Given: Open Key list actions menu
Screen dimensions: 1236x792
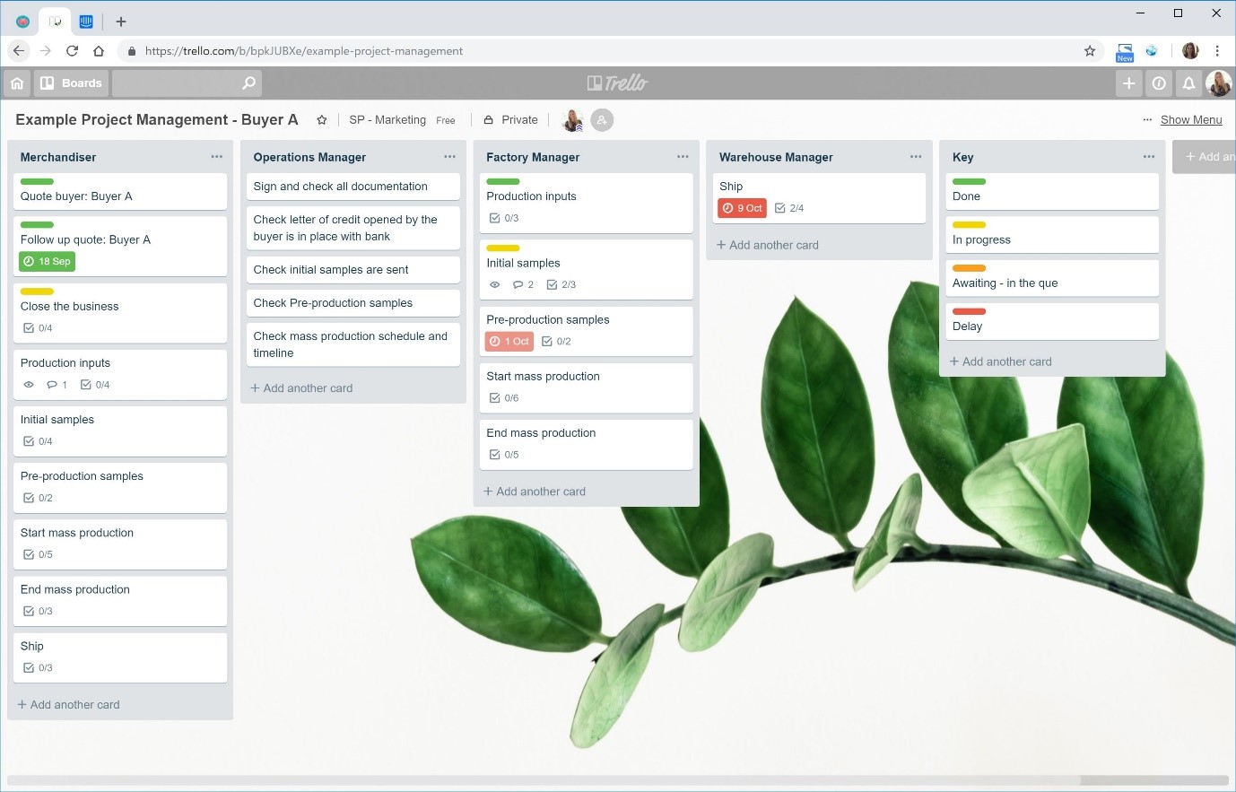Looking at the screenshot, I should pyautogui.click(x=1149, y=157).
